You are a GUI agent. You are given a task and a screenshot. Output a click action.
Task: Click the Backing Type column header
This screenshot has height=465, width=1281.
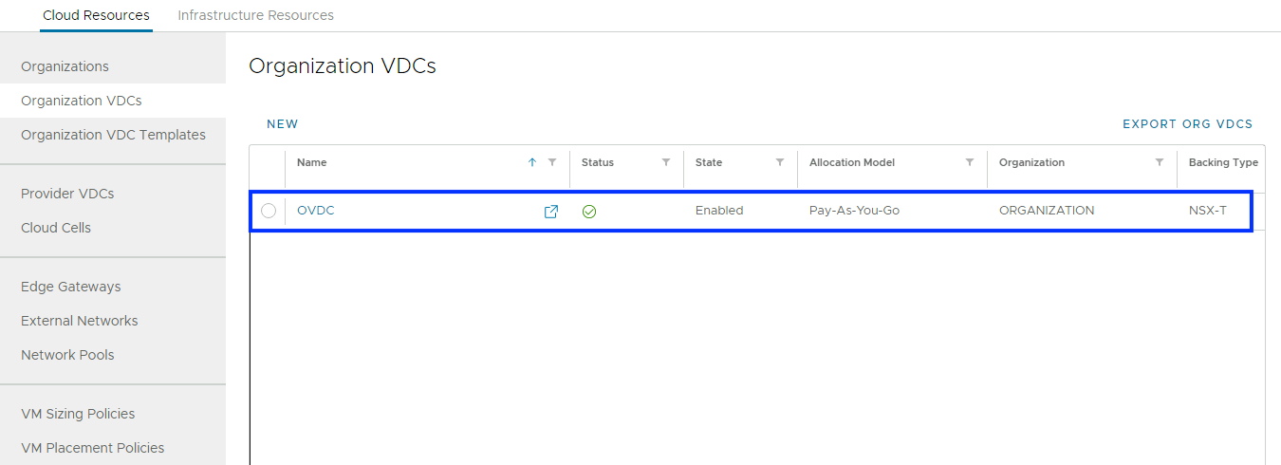(1222, 162)
